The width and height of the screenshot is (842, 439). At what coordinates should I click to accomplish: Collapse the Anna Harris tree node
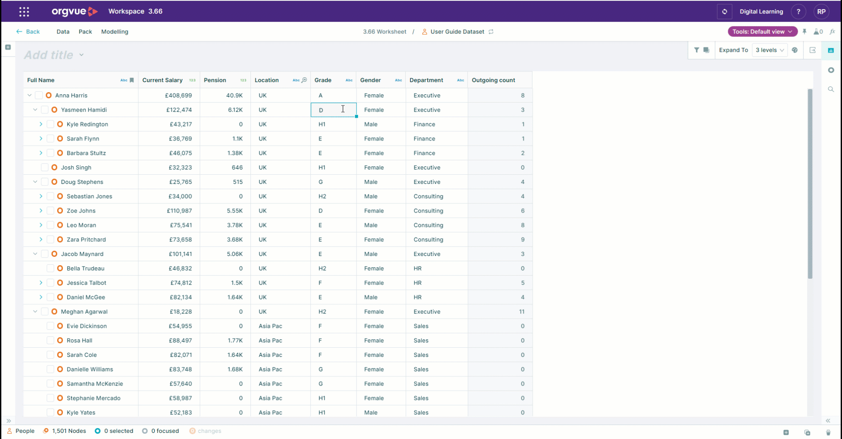point(29,95)
